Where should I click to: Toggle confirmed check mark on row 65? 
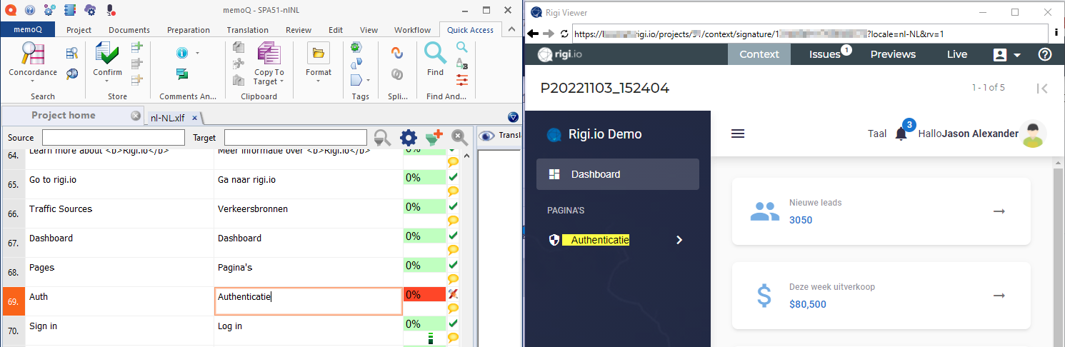coord(453,176)
